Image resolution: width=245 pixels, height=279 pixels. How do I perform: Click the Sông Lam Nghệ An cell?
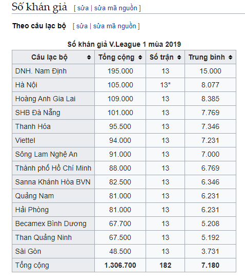point(53,154)
